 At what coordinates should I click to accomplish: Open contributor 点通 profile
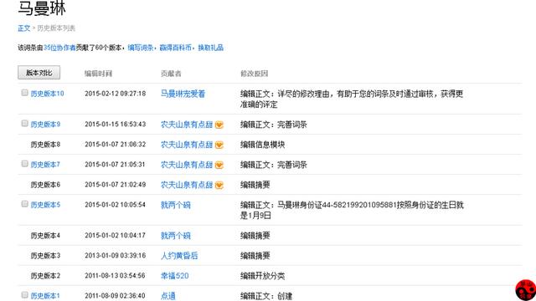(168, 296)
